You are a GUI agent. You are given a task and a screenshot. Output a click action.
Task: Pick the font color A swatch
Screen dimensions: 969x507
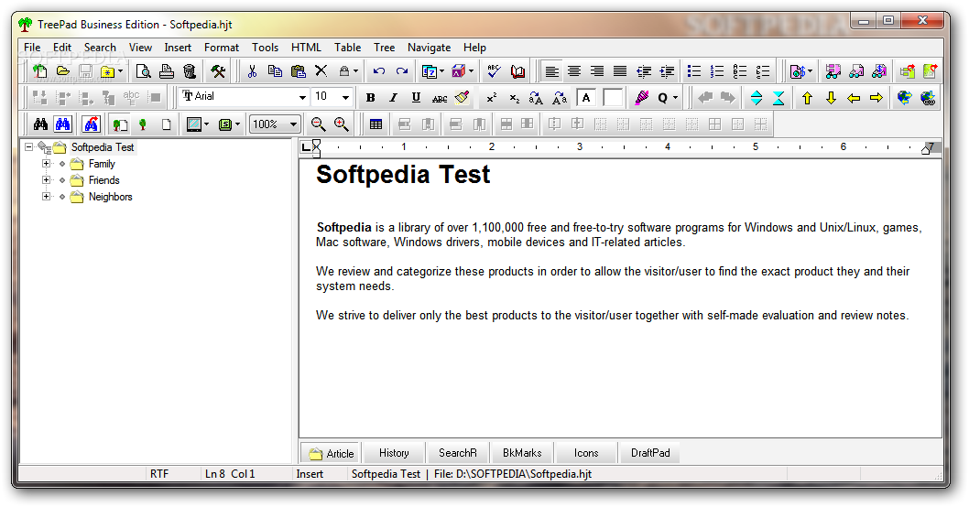(586, 98)
